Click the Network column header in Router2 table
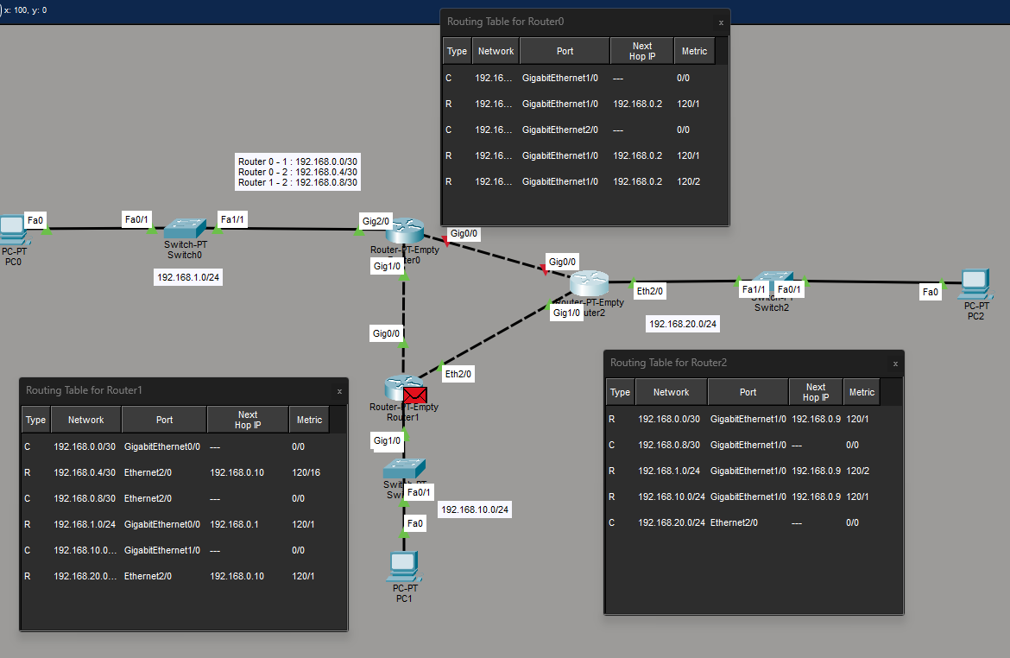This screenshot has width=1010, height=658. click(x=672, y=392)
